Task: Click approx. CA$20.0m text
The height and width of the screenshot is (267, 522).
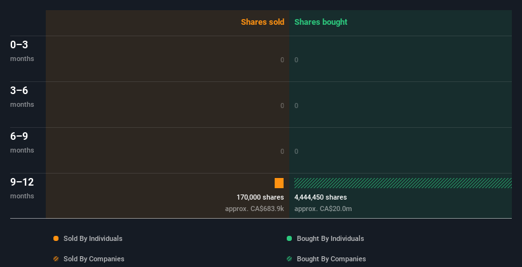Action: (x=323, y=209)
